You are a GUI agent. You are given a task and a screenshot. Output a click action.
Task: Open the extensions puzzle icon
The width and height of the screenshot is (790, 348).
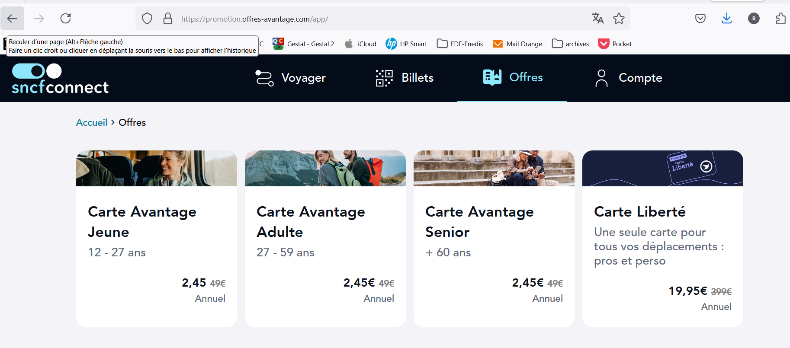(780, 18)
